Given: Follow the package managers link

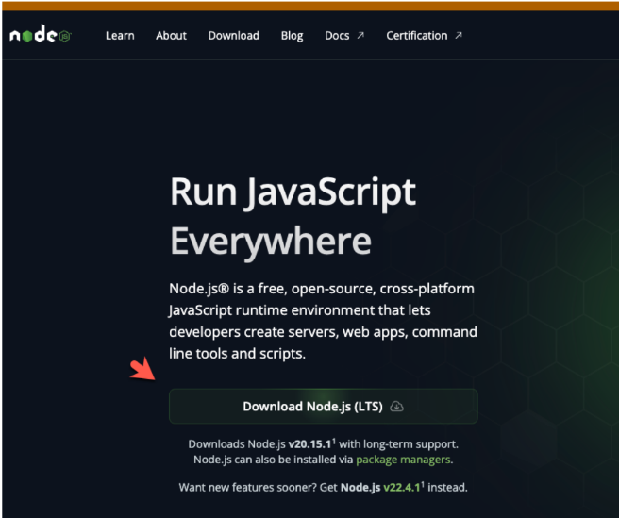Looking at the screenshot, I should click(403, 460).
